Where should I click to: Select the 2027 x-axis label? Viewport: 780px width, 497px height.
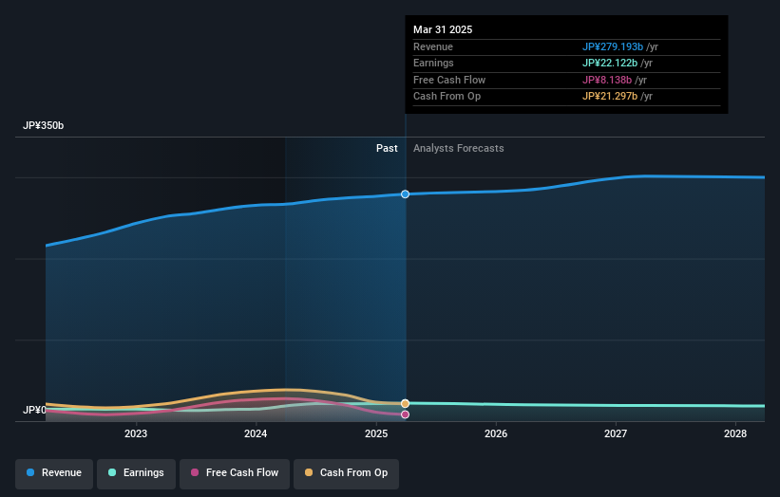point(616,434)
